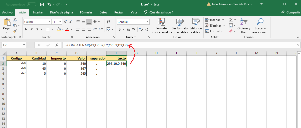This screenshot has height=128, width=301.
Task: Select the Format Painter brush icon
Action: coord(15,31)
